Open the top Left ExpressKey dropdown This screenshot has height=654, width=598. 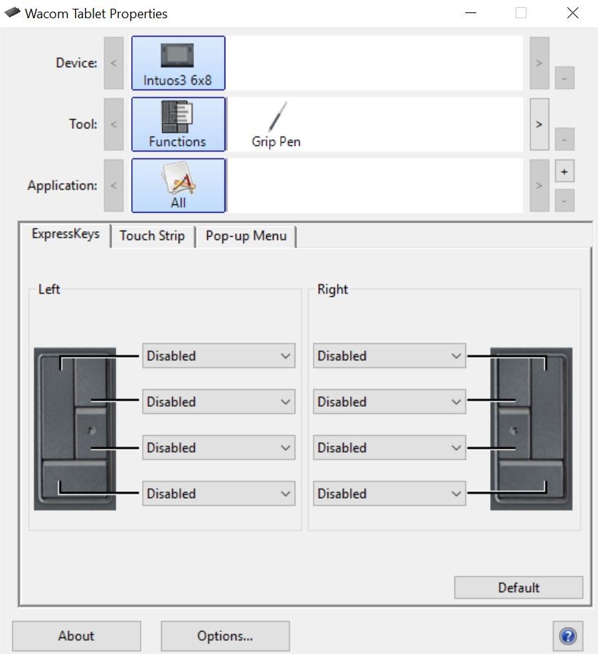219,356
